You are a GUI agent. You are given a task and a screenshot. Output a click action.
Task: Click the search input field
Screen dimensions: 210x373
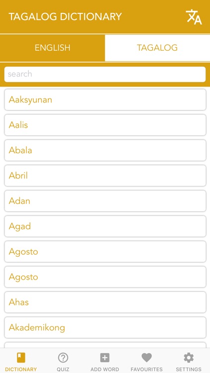tap(105, 74)
